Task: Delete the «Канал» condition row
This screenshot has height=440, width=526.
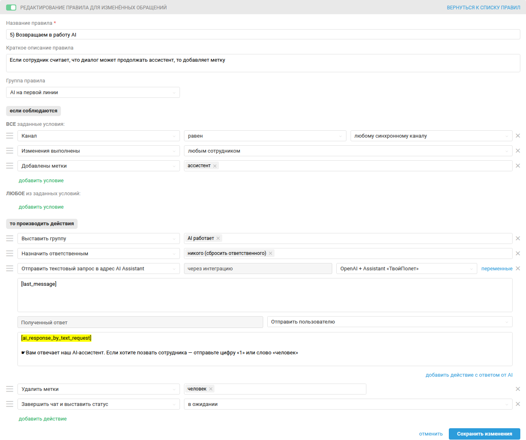Action: coord(518,136)
